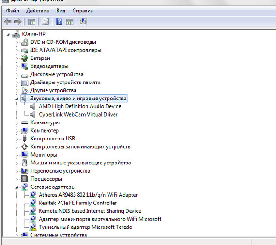Expand Другие устройства node

pos(17,91)
